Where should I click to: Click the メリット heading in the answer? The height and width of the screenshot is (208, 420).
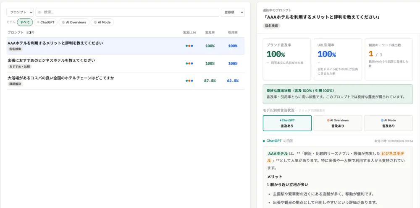275,177
